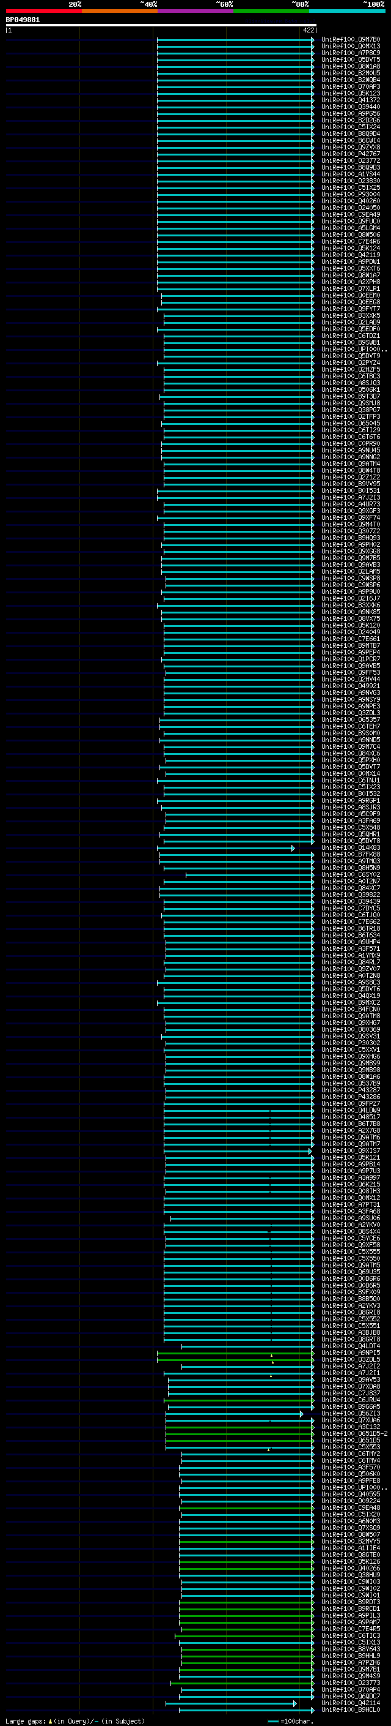Select hit label UniRef100_C6TMY2
391x1726 pixels.
pos(351,1455)
